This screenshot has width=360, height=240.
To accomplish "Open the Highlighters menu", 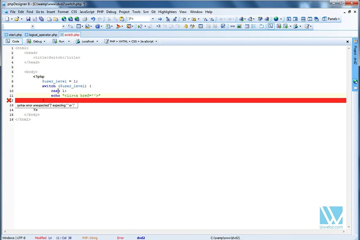I will pos(167,12).
